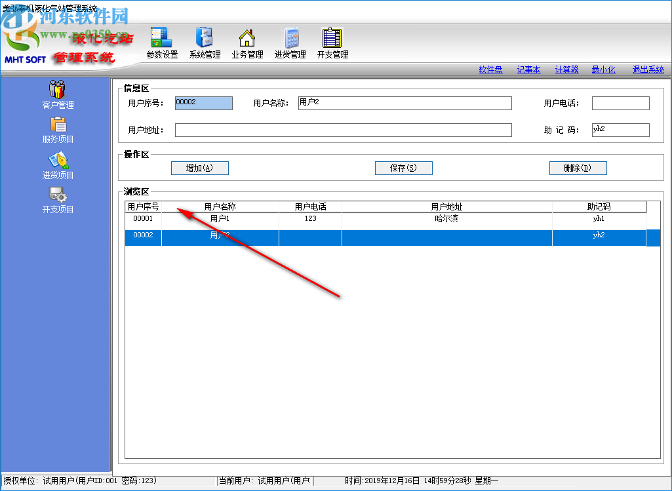Screen dimensions: 672x491
Task: Click the 用户名称 column header
Action: click(x=220, y=206)
